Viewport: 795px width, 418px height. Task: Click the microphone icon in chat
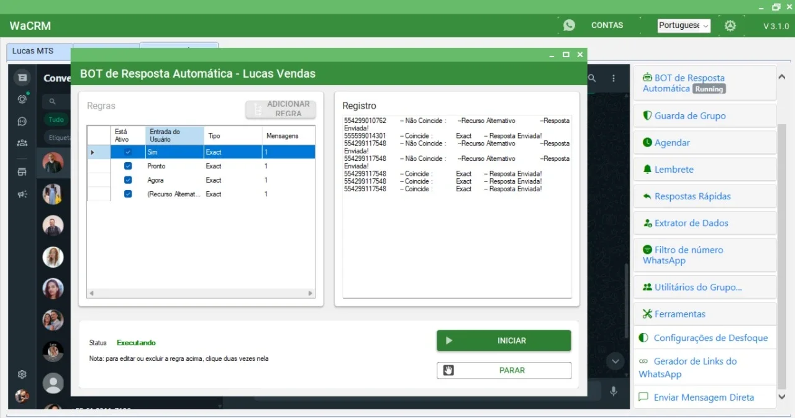tap(614, 391)
